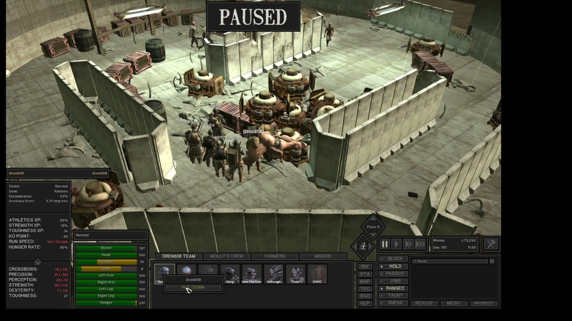Image resolution: width=572 pixels, height=321 pixels.
Task: Open the STA stats panel
Action: (x=365, y=274)
